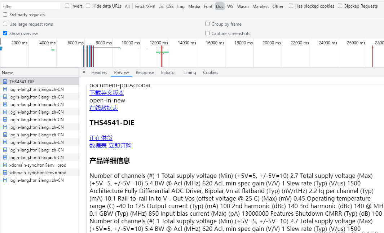Click document icon of second xdomain-sync.html row
This screenshot has width=384, height=233.
[5, 172]
